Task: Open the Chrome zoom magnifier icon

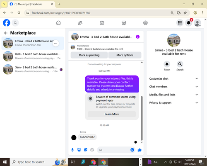Action: 172,13
